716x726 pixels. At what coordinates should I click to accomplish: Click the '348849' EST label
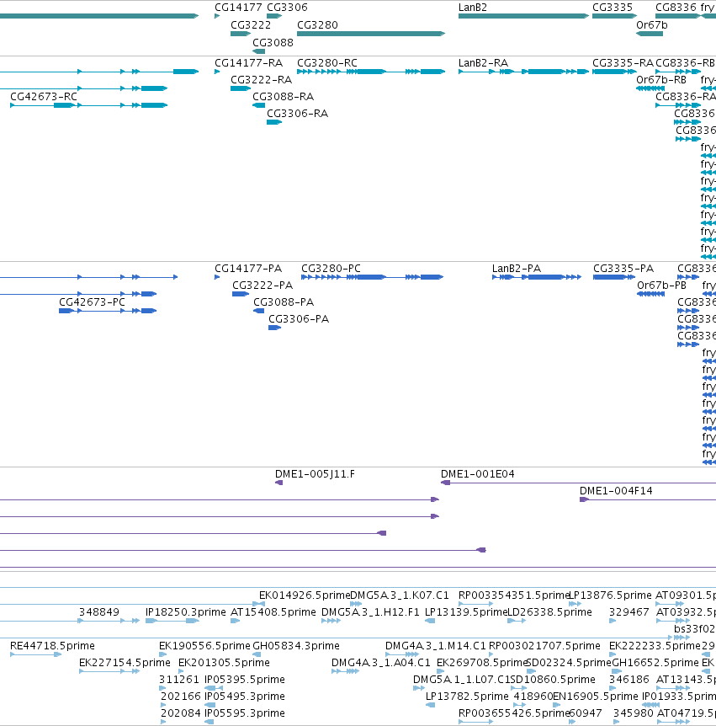pos(99,611)
